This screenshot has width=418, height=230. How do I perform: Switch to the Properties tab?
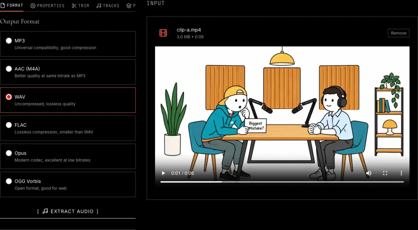point(47,6)
